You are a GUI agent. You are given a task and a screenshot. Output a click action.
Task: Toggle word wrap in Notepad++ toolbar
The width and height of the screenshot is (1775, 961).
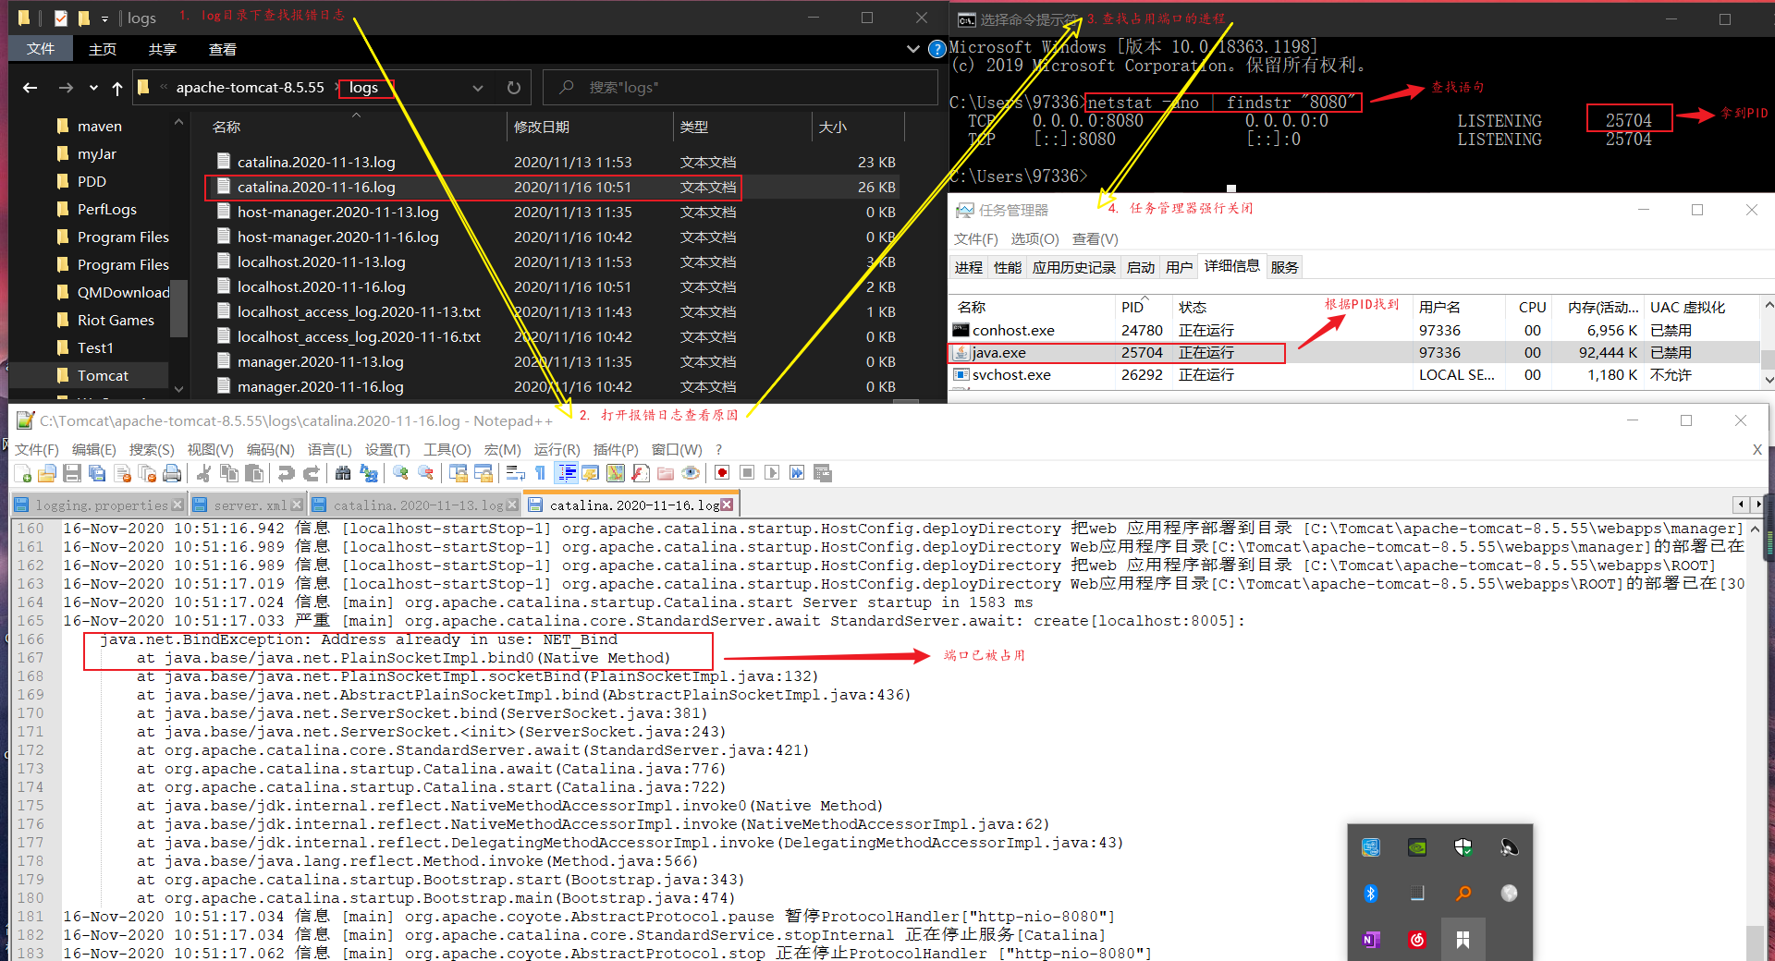point(515,473)
